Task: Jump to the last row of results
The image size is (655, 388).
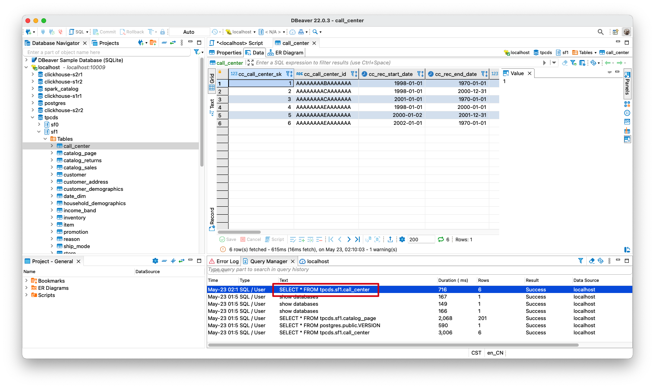Action: pos(357,239)
